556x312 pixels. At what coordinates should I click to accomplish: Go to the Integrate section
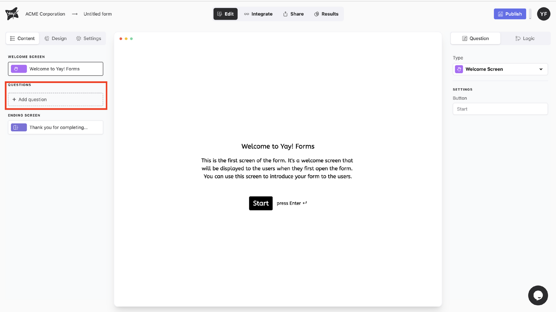point(258,14)
